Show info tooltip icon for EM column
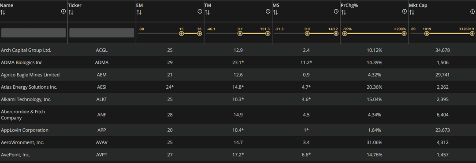This screenshot has height=163, width=476. pyautogui.click(x=200, y=11)
